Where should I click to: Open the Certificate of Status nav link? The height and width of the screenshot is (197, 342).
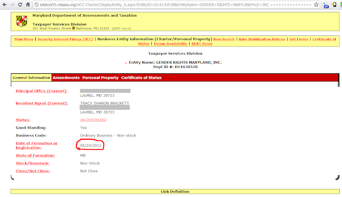(324, 39)
